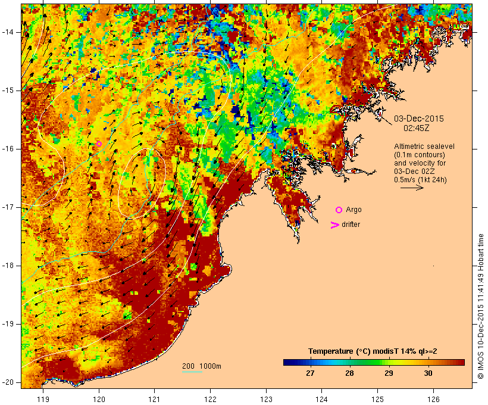This screenshot has width=488, height=405.
Task: Click the Argo legend circle icon
Action: [339, 210]
